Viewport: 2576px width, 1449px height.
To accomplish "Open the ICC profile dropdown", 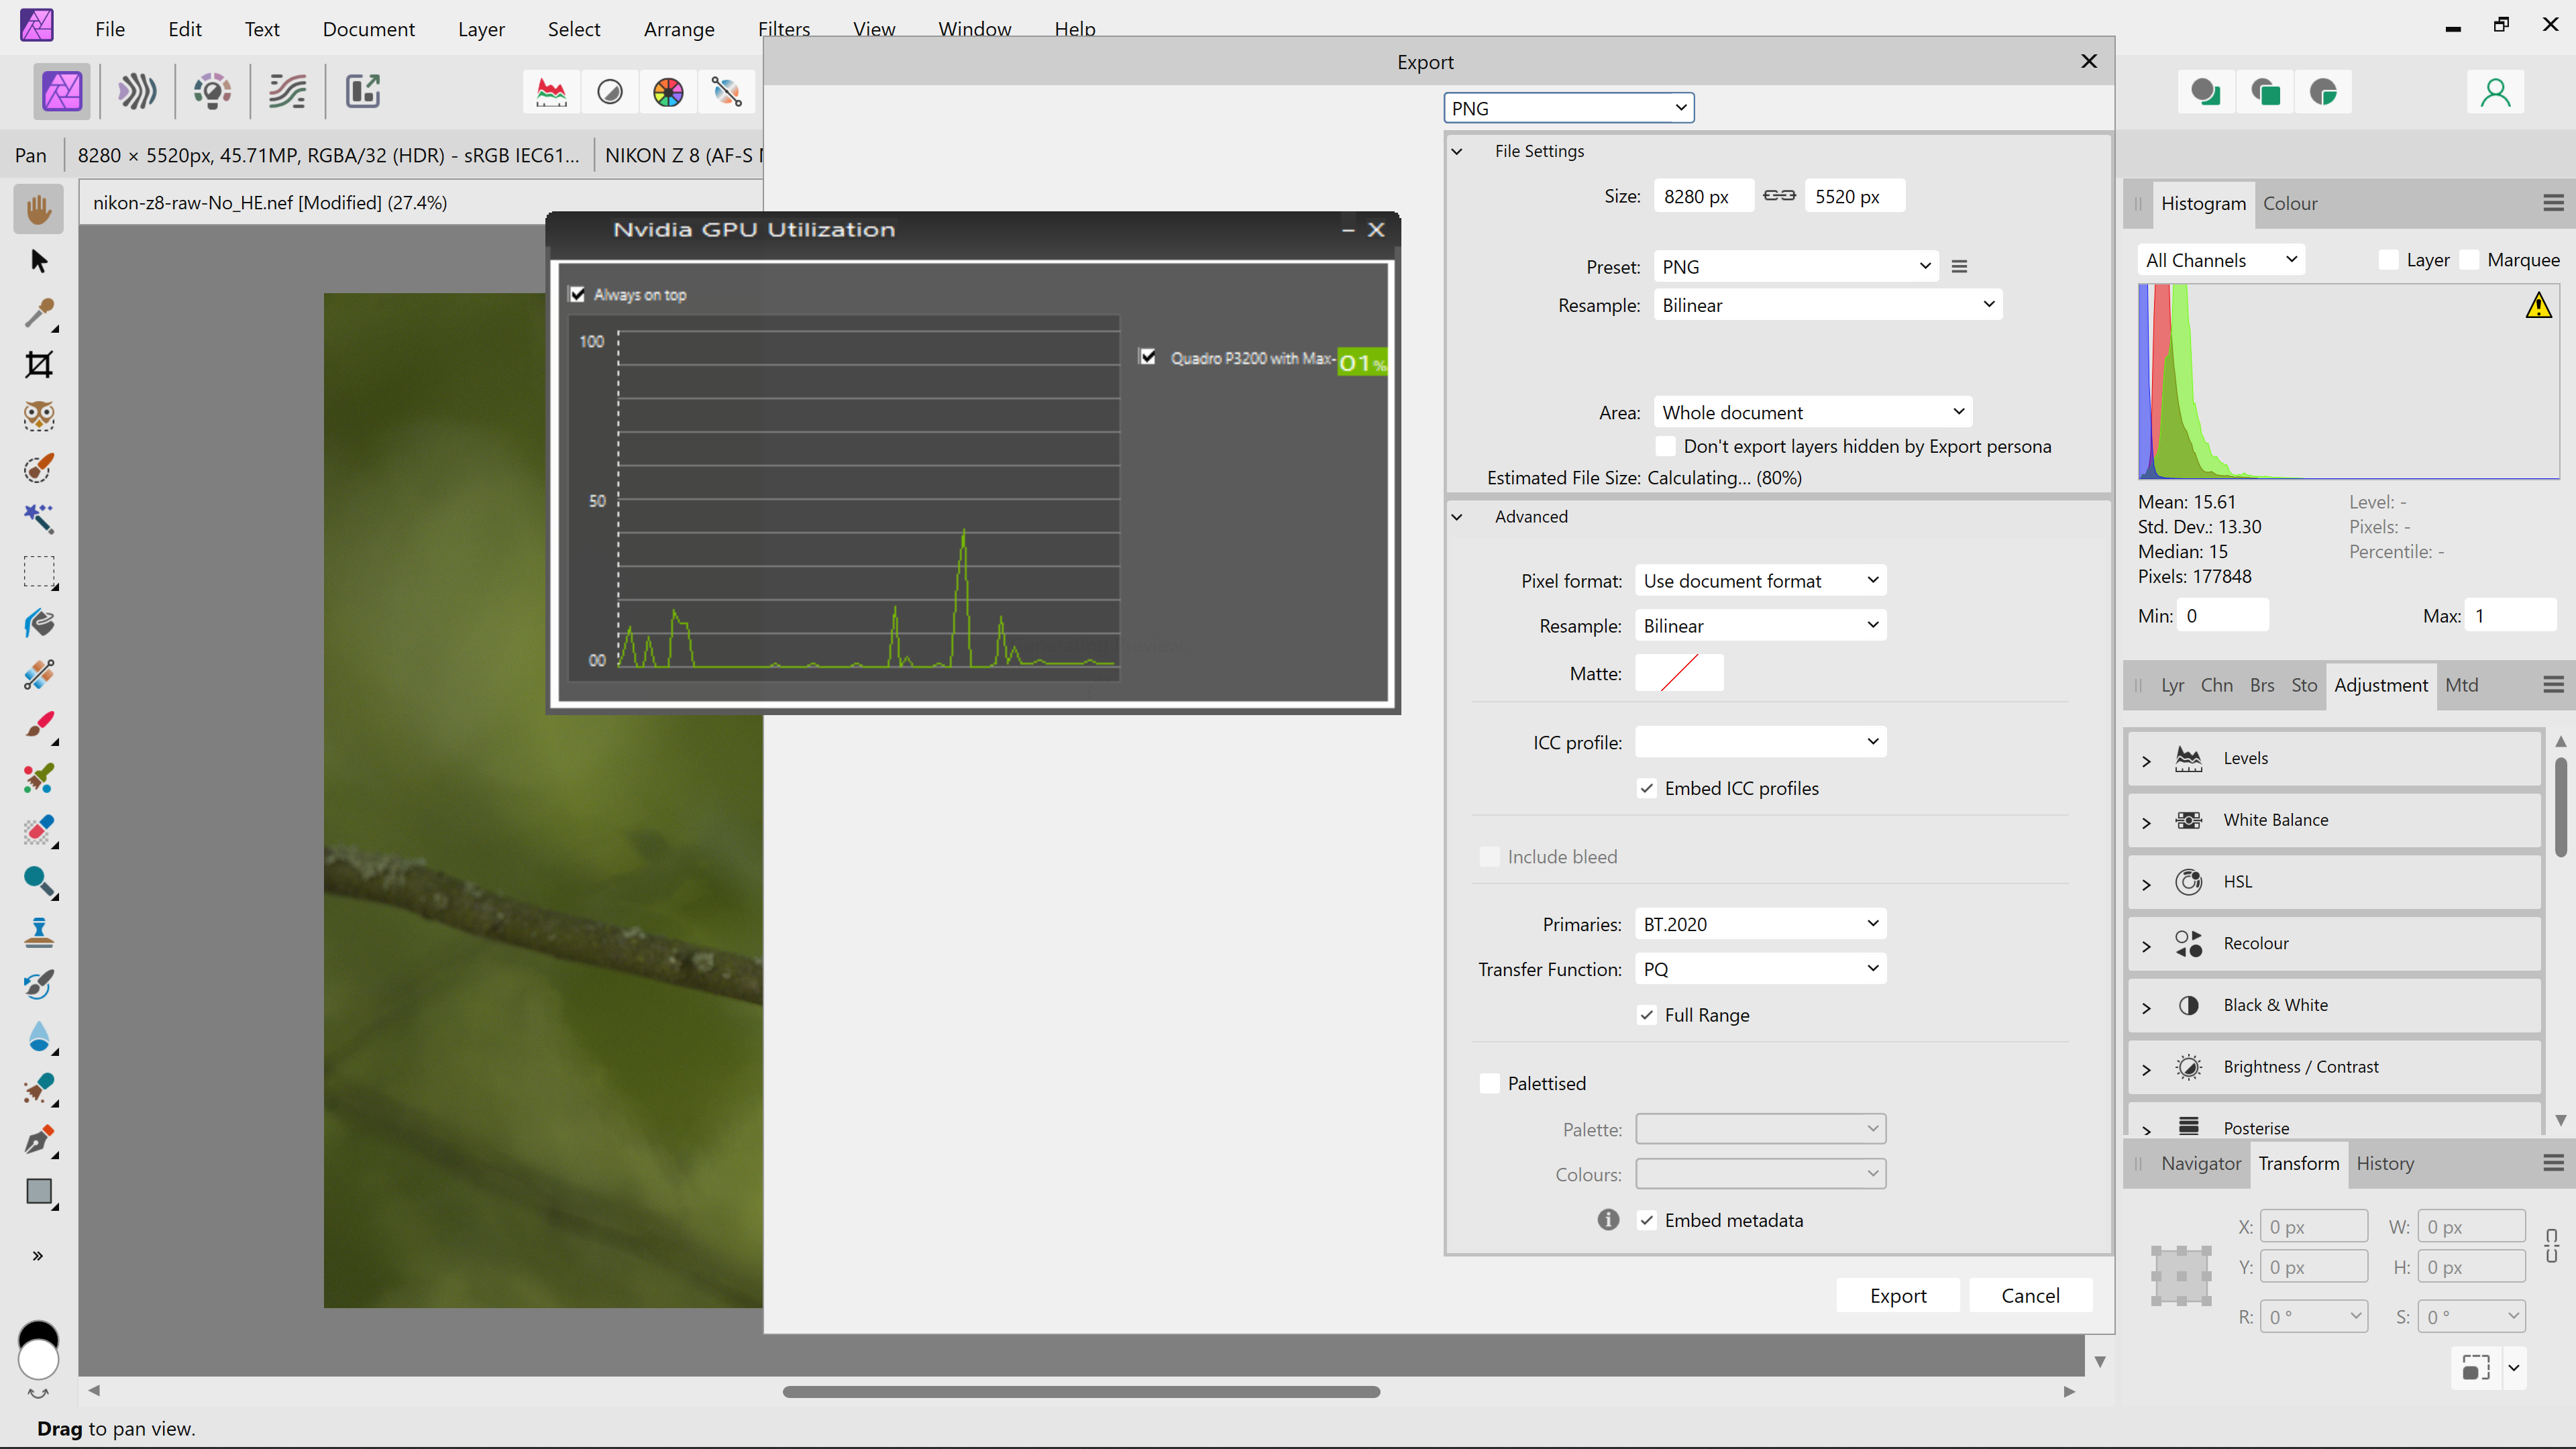I will point(1760,742).
